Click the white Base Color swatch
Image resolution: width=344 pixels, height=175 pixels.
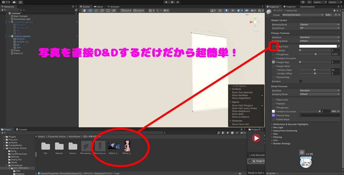pyautogui.click(x=318, y=46)
